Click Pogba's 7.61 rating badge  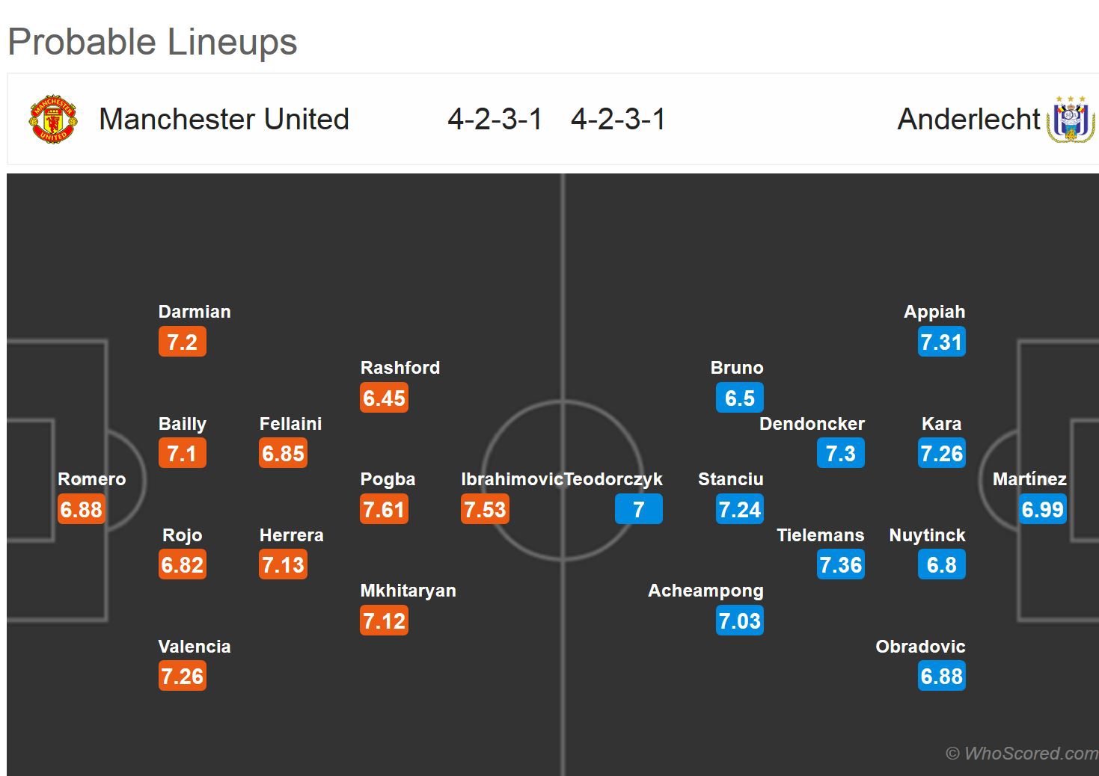coord(384,510)
